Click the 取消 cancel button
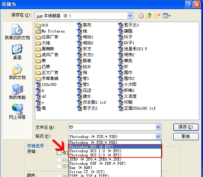This screenshot has width=203, height=177. tap(186, 137)
